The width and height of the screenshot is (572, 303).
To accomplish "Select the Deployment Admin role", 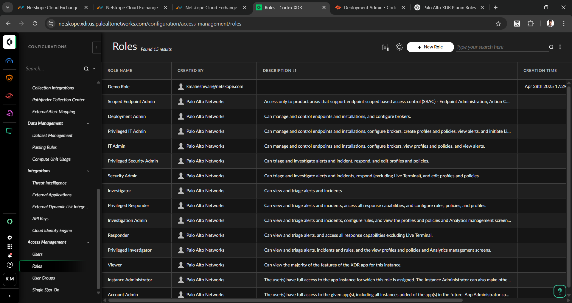I will [334, 116].
